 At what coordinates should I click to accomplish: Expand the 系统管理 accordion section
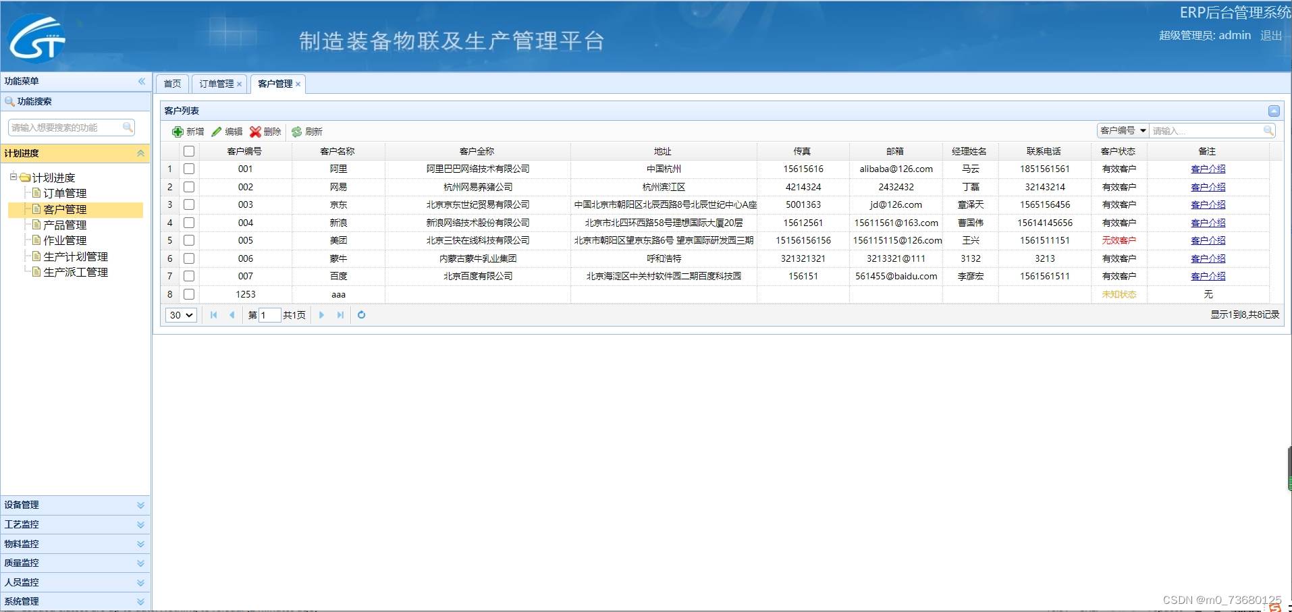(x=140, y=601)
